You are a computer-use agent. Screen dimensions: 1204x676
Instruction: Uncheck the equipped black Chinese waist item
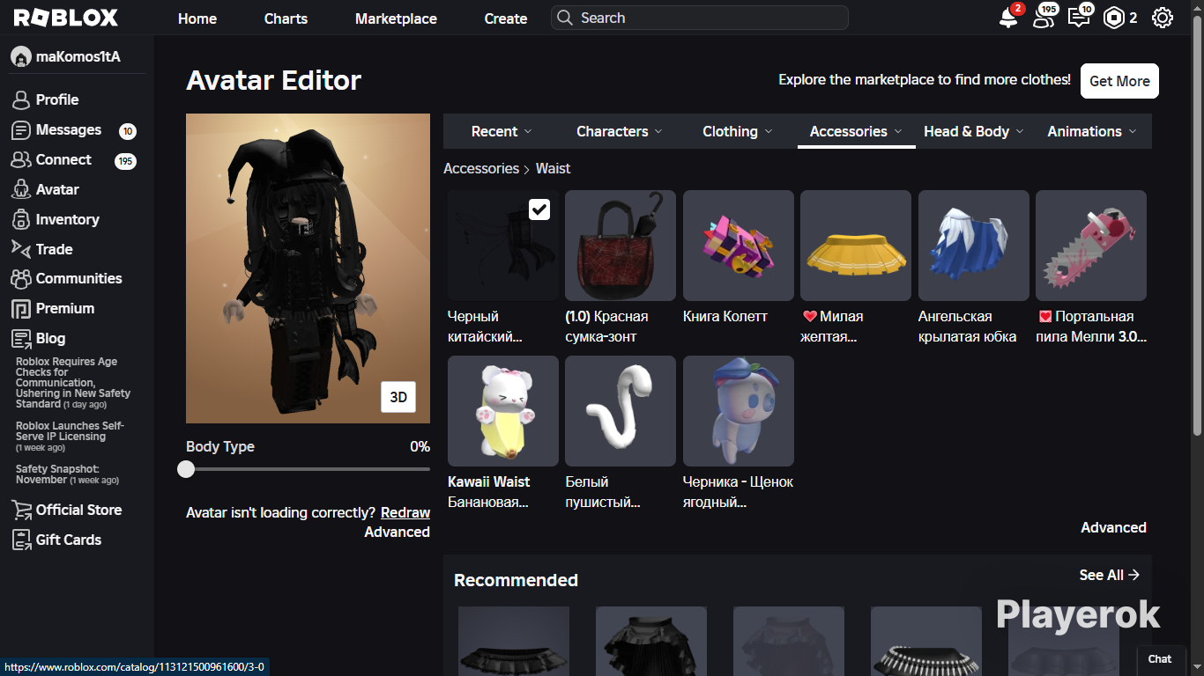(539, 209)
